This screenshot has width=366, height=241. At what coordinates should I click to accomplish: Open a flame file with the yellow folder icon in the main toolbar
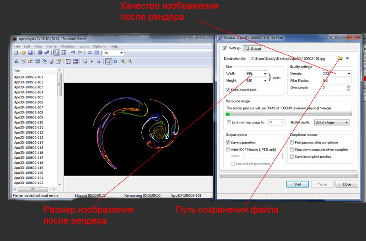[x=23, y=53]
